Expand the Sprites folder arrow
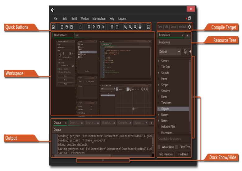The height and width of the screenshot is (171, 242). 159,61
